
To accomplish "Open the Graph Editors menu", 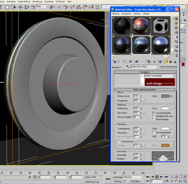I will 24,2.
